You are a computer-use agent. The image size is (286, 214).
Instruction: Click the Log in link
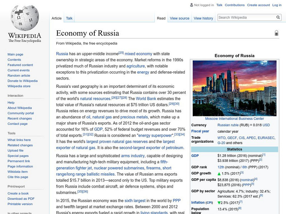click(x=277, y=5)
